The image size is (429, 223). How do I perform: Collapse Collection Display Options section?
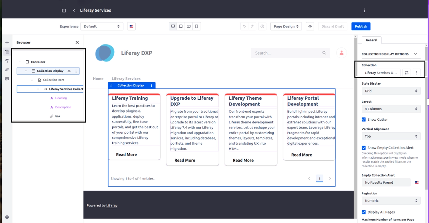click(x=416, y=54)
